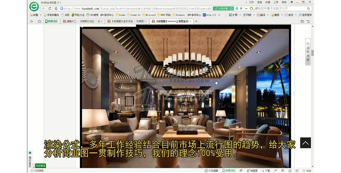This screenshot has height=173, width=341.
Task: Expand the address bar history dropdown
Action: [x=246, y=8]
